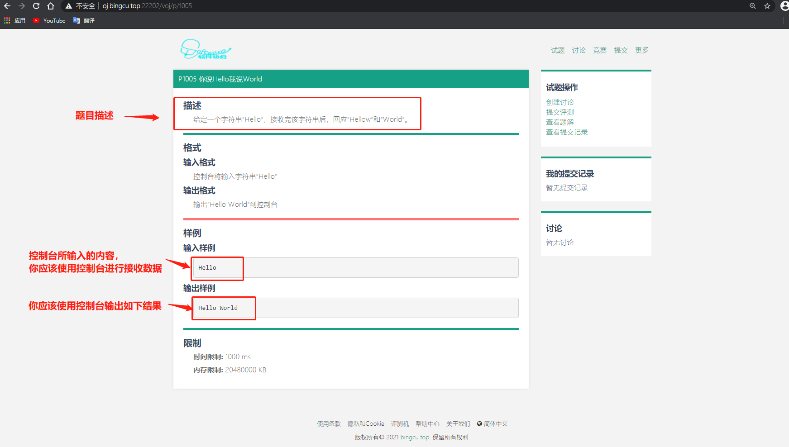Image resolution: width=789 pixels, height=447 pixels.
Task: Click the 暂无提交记录 text
Action: 567,188
